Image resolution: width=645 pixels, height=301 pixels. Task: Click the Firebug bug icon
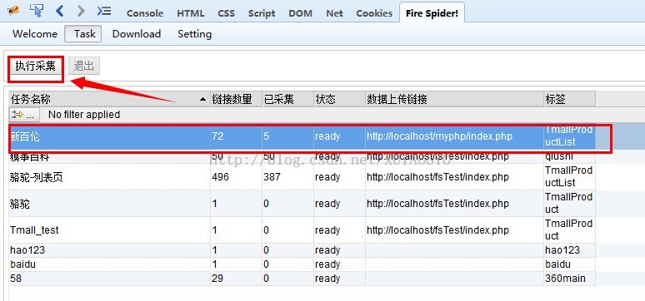coord(14,10)
